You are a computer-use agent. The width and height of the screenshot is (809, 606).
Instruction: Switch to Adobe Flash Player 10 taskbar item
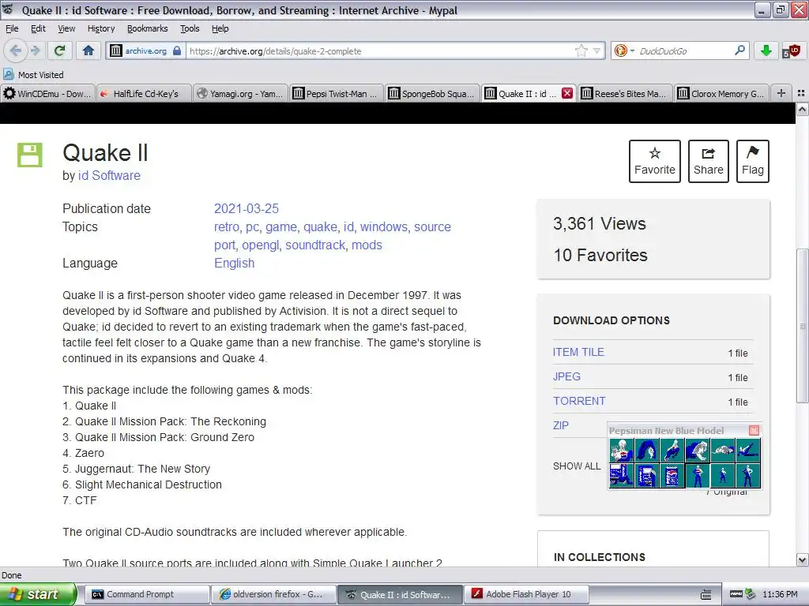pos(527,594)
